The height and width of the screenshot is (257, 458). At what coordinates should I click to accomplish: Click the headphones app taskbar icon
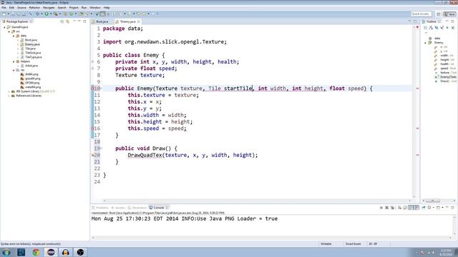pyautogui.click(x=66, y=252)
